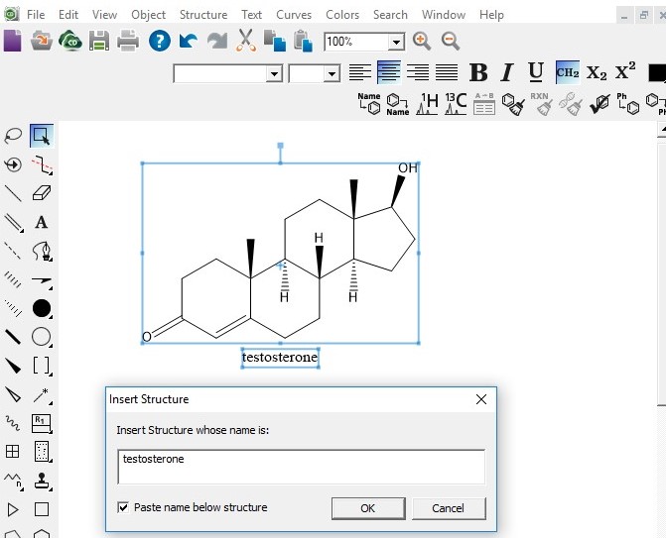Image resolution: width=666 pixels, height=538 pixels.
Task: Open the Curves menu
Action: [x=293, y=15]
